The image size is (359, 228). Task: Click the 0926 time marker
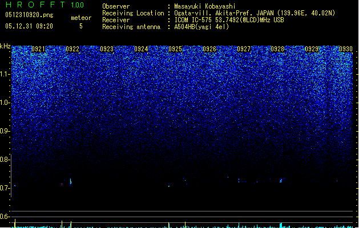(209, 49)
